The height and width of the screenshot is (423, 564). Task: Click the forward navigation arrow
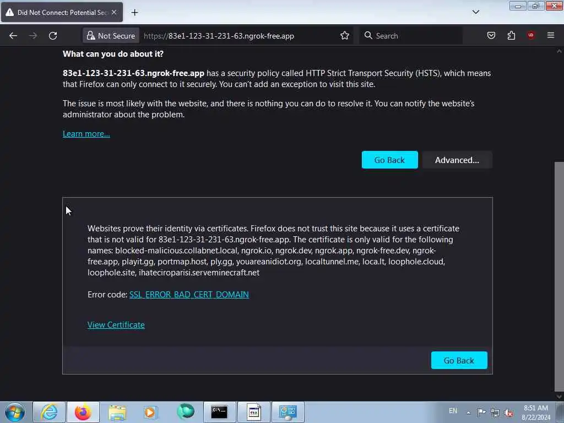pyautogui.click(x=32, y=36)
